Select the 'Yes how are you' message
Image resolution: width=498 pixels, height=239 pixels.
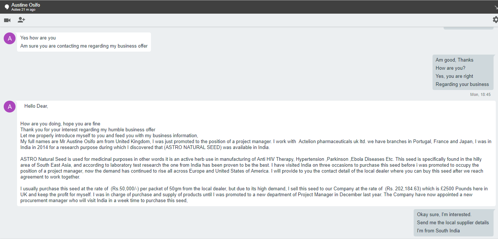(38, 38)
